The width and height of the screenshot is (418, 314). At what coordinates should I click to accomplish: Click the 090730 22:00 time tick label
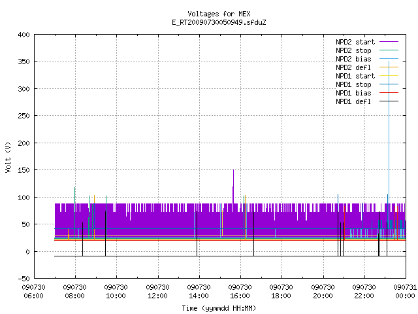click(364, 292)
